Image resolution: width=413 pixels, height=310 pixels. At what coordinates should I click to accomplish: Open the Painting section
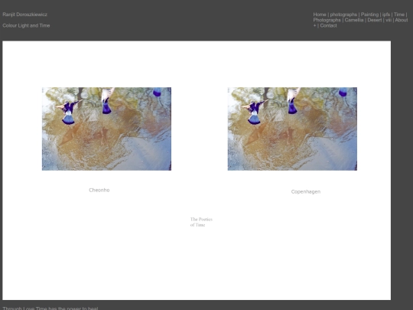coord(369,15)
